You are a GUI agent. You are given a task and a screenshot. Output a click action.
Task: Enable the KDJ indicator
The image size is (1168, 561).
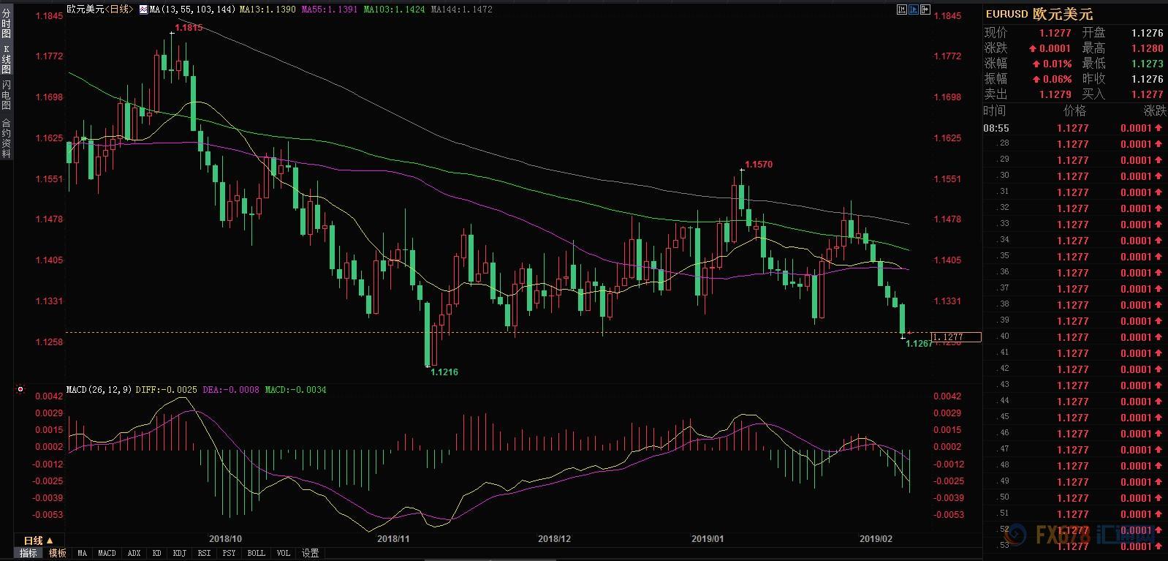click(179, 553)
